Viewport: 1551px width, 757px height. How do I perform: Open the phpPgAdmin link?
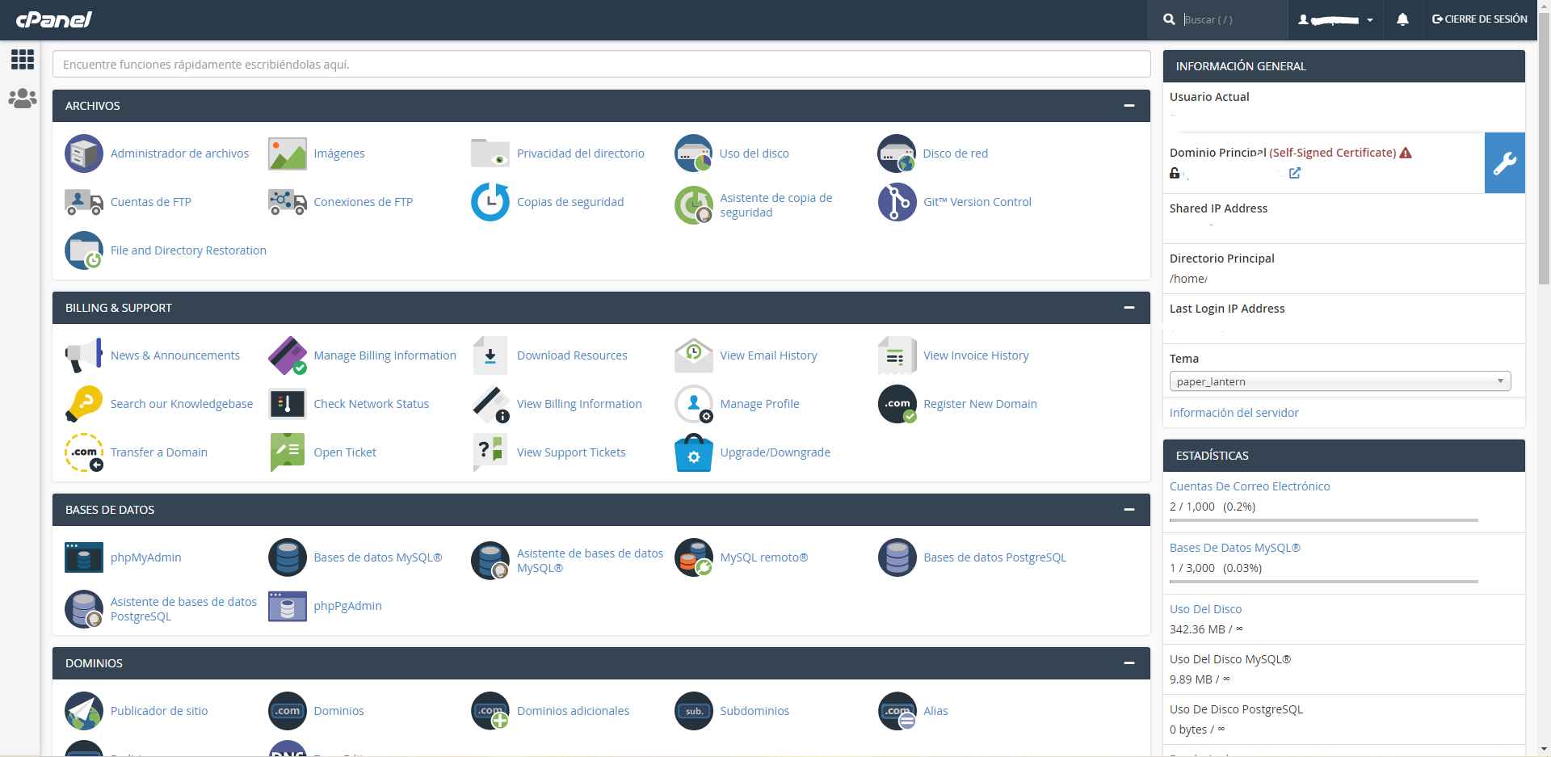(347, 606)
